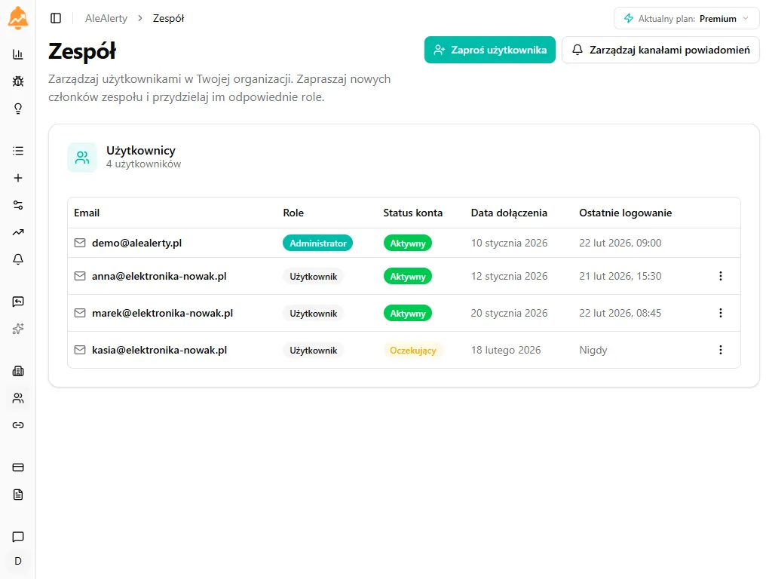Select the kasia@elektronika-nowak.pl email
This screenshot has width=772, height=579.
pyautogui.click(x=160, y=350)
